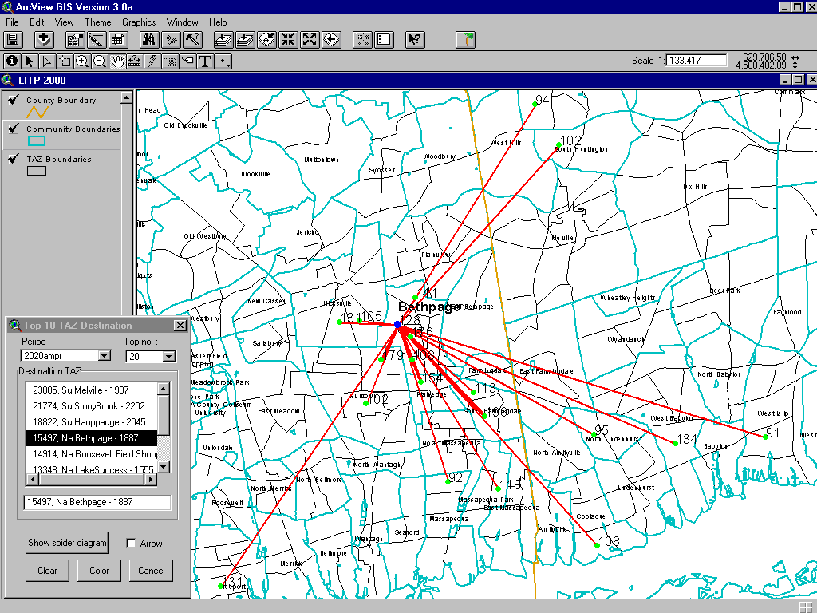Select the Pan hand tool
The height and width of the screenshot is (613, 817).
tap(118, 61)
